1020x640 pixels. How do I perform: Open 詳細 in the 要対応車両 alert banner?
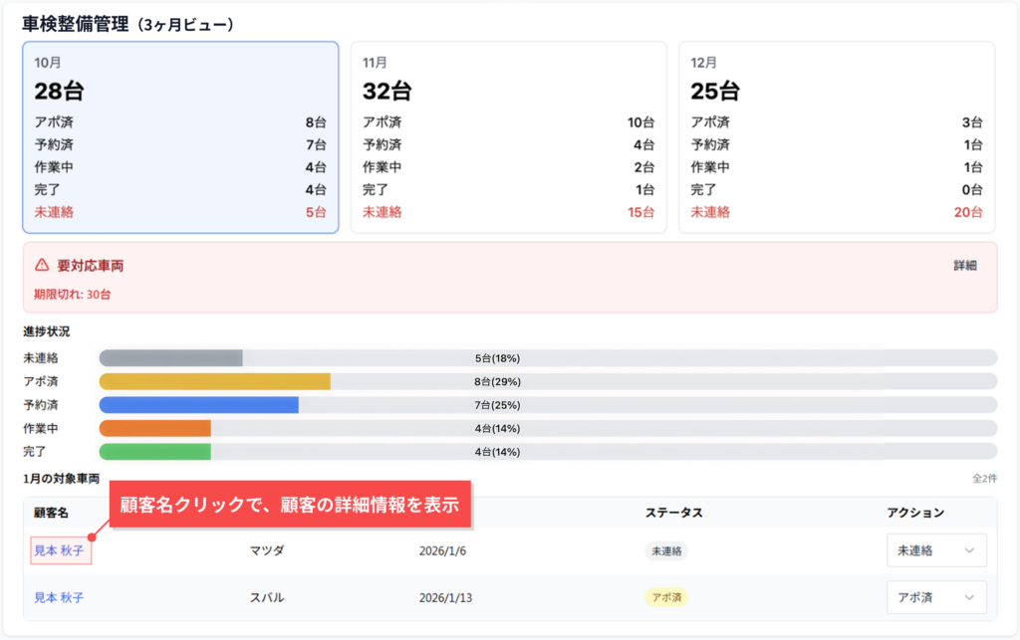[x=964, y=266]
